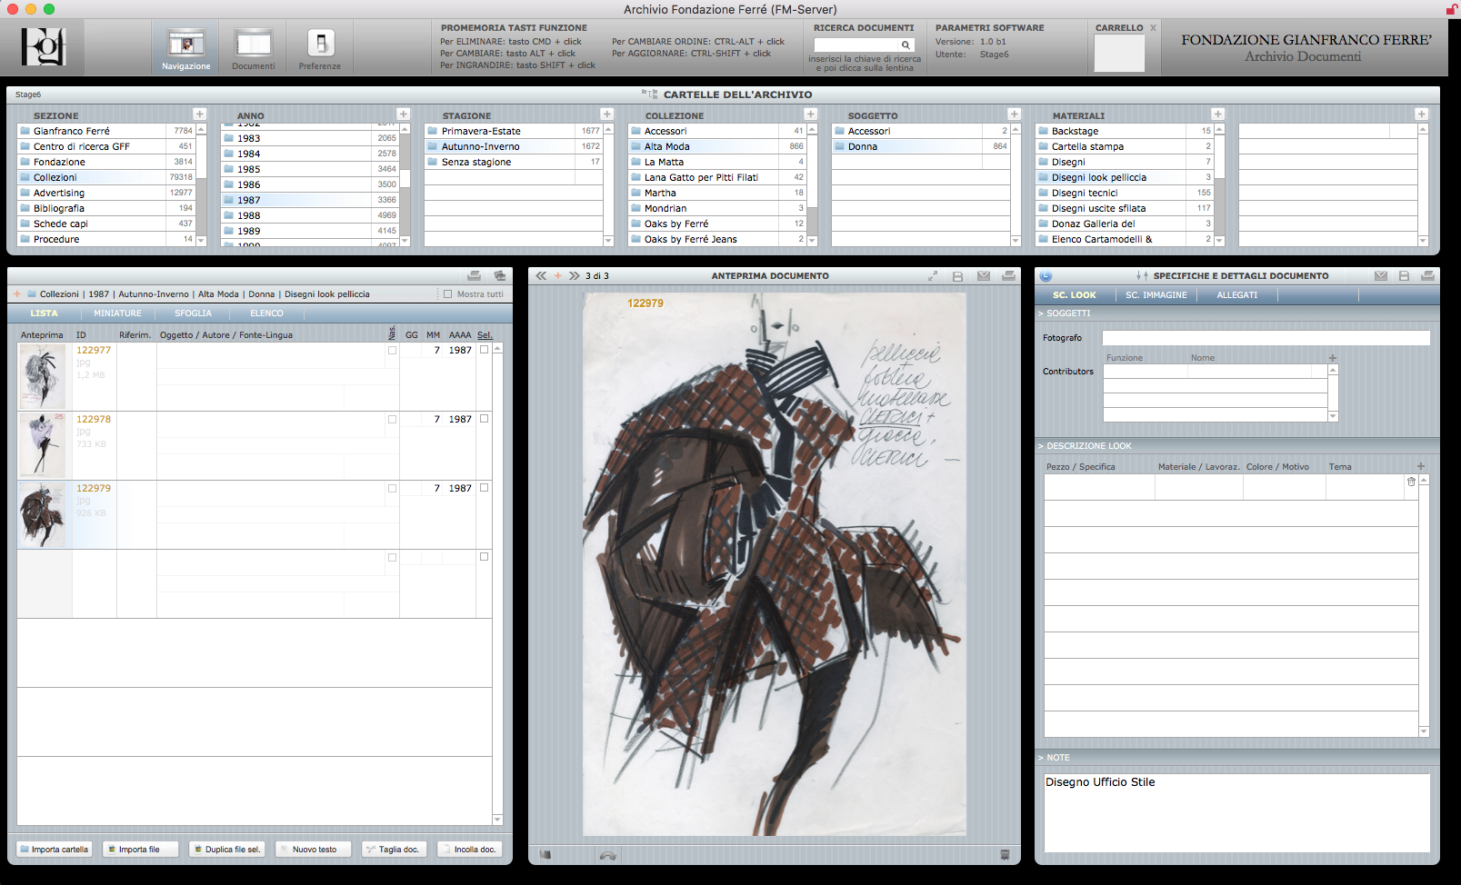Close the Carrello panel with X
This screenshot has width=1461, height=885.
coord(1153,28)
